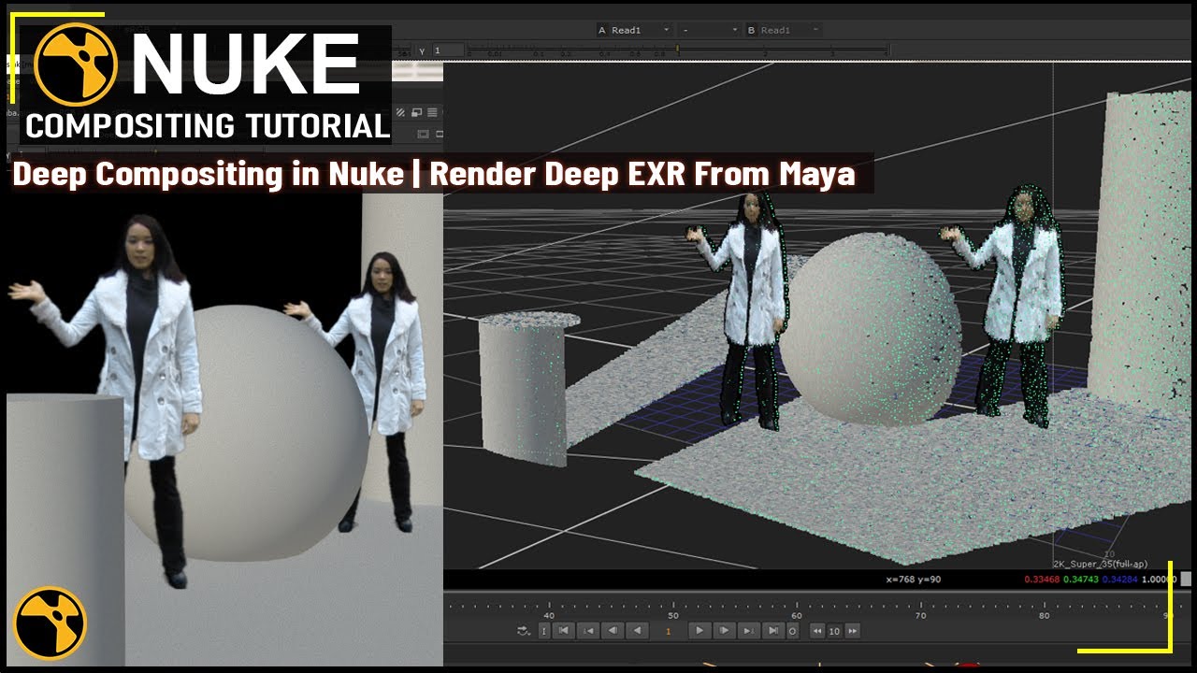Image resolution: width=1197 pixels, height=673 pixels.
Task: Skip backward by frame increment
Action: (x=817, y=631)
